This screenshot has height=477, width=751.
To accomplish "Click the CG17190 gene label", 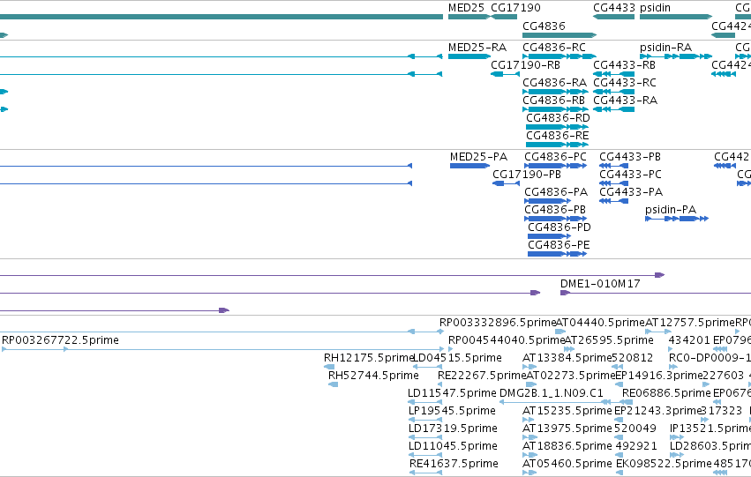I will point(515,8).
